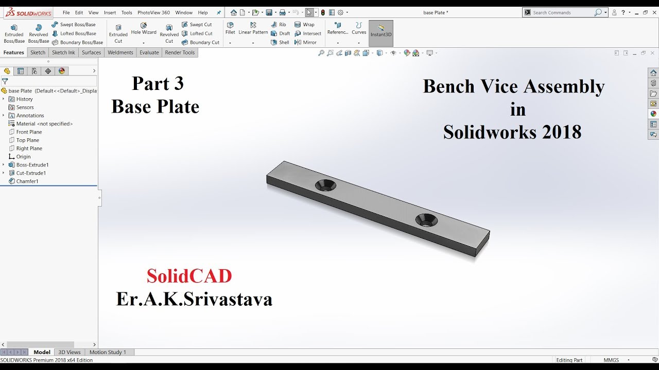Switch to the 3D Views tab

pos(70,352)
